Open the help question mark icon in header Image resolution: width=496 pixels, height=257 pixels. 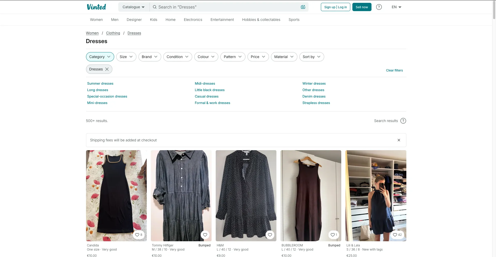coord(379,7)
